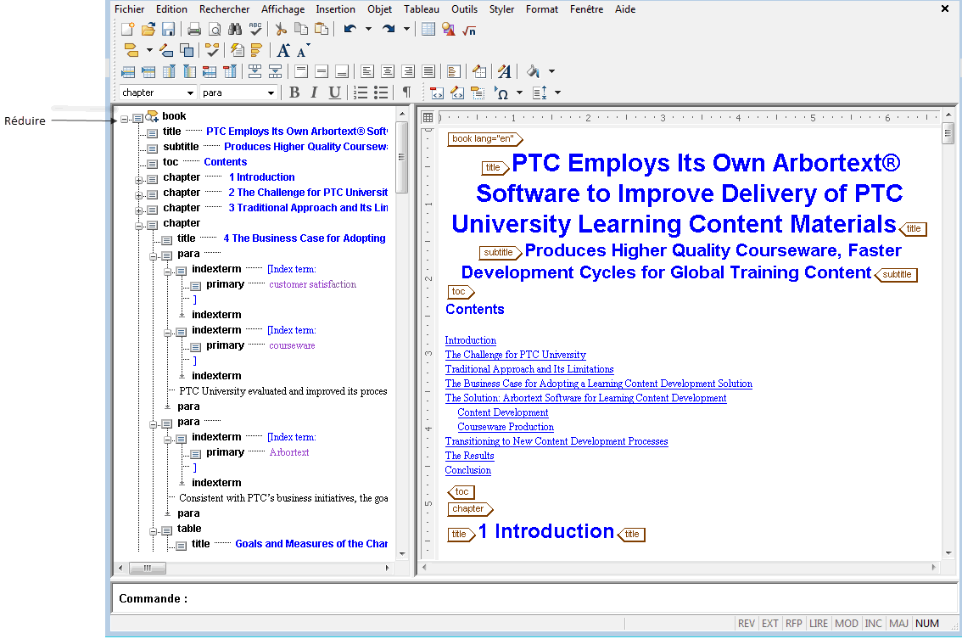Screen dimensions: 962x639
Task: Insert a graphic using the shapes picture icon
Action: pos(449,29)
